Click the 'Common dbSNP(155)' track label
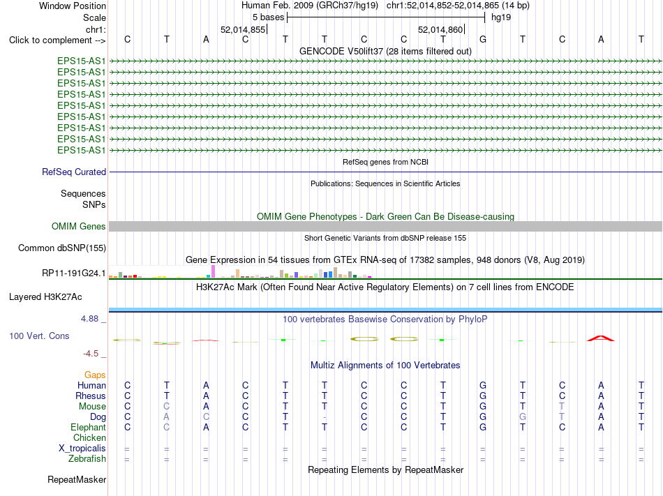This screenshot has height=496, width=663. [x=61, y=248]
